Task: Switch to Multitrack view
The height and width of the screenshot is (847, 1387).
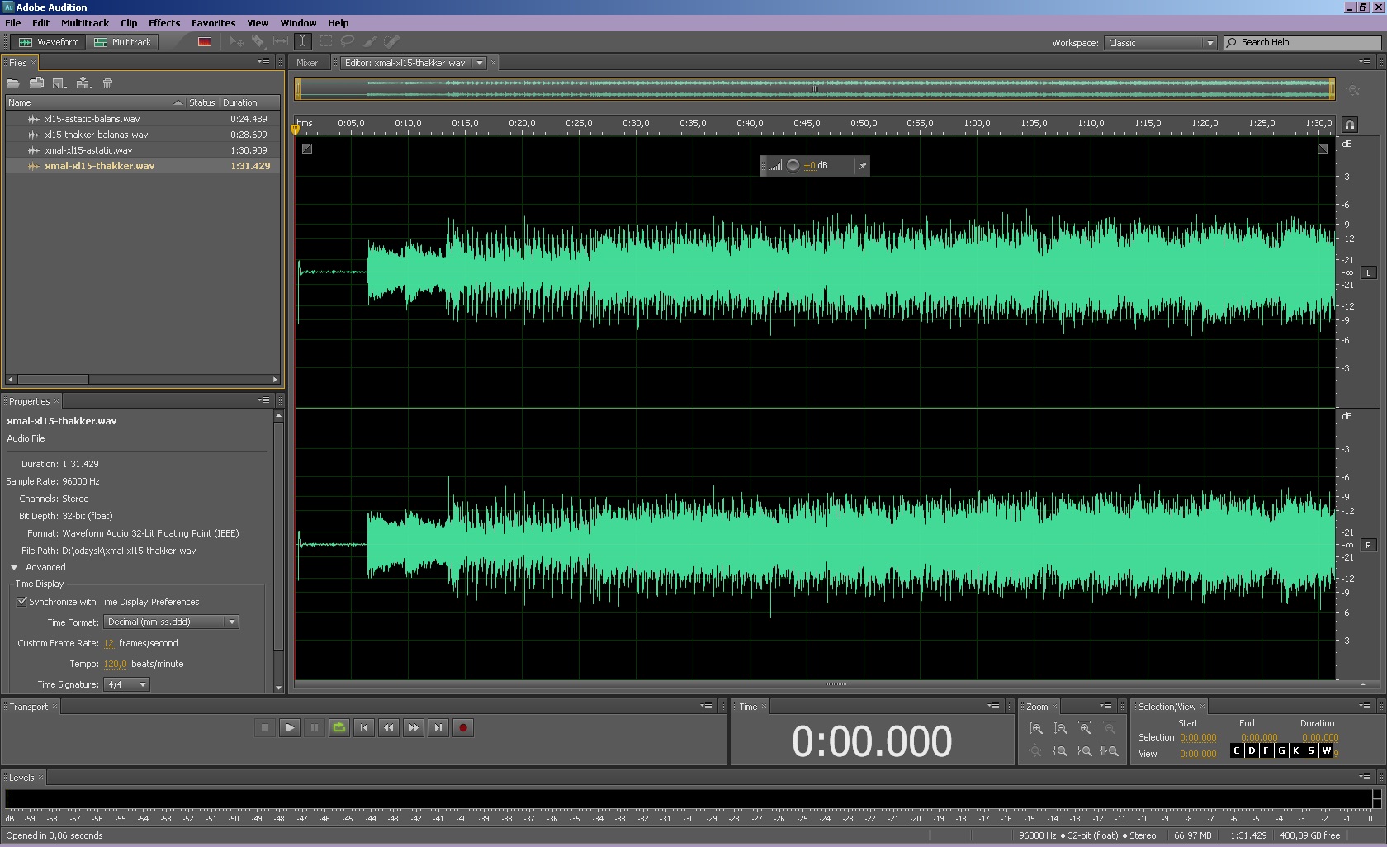Action: (x=123, y=42)
